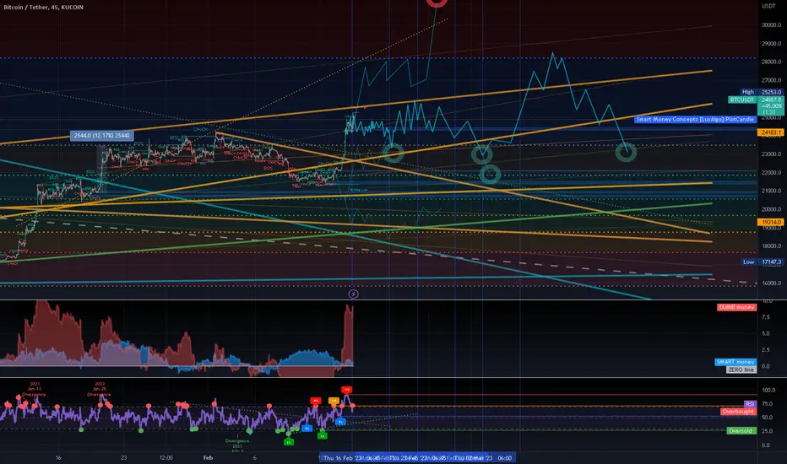Click the orange 19314.0 price tag
The image size is (787, 464).
(770, 222)
